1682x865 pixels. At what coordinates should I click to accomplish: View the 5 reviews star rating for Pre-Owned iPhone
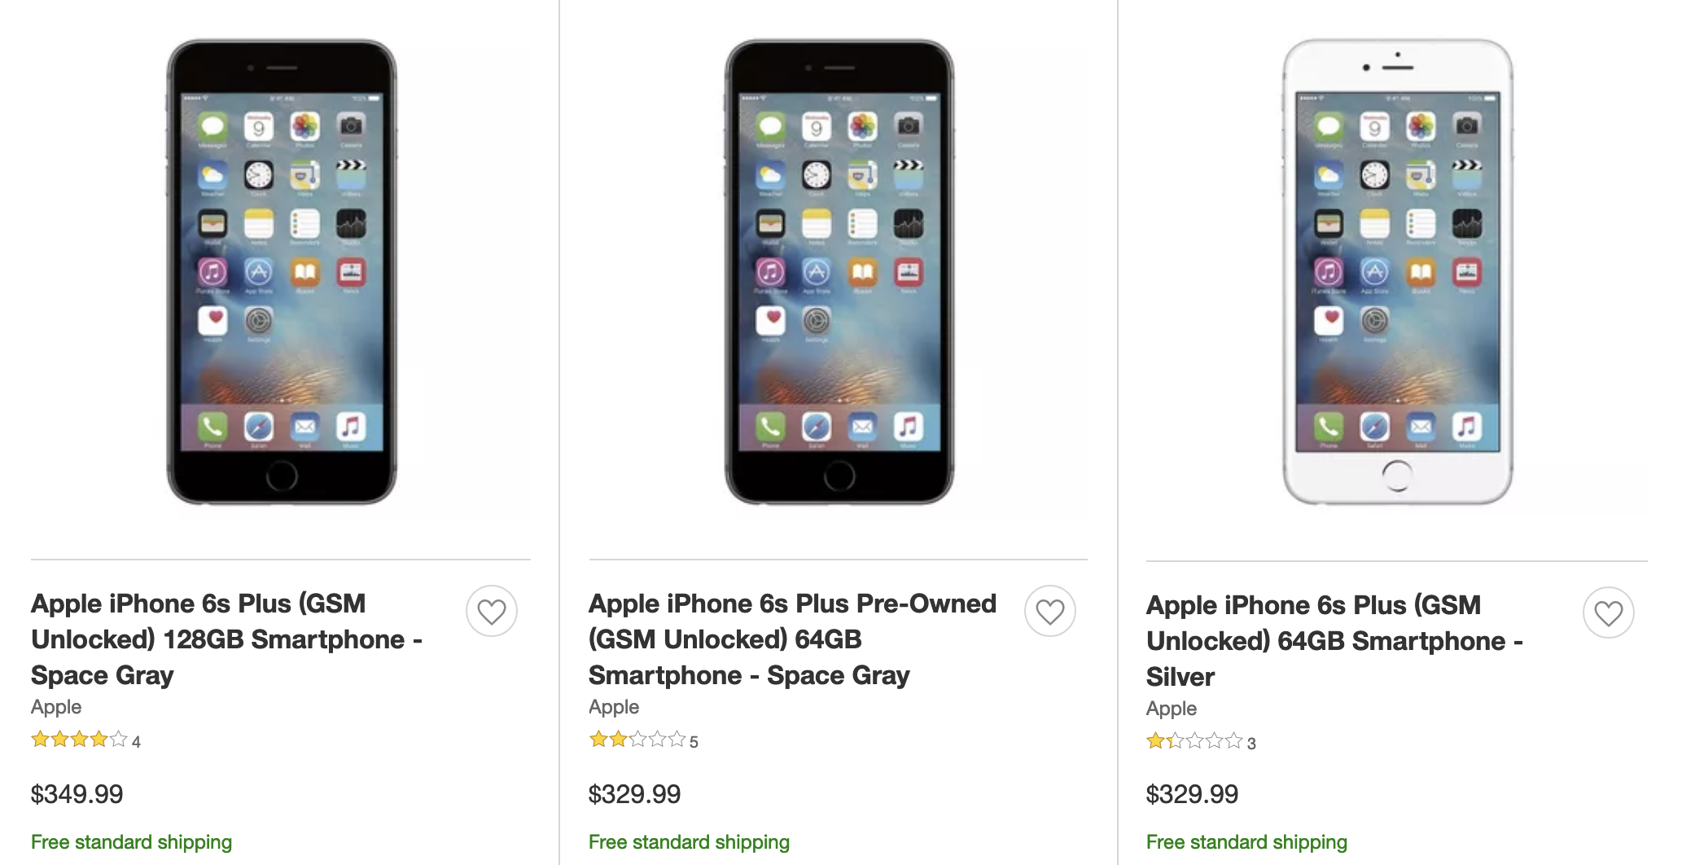click(x=637, y=740)
